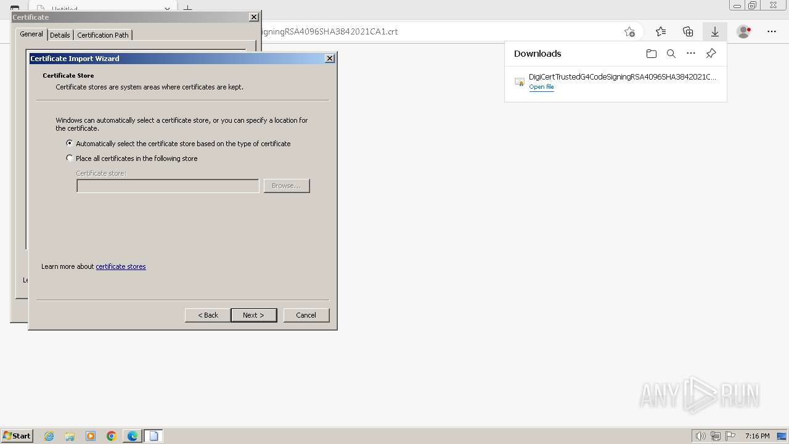Image resolution: width=789 pixels, height=444 pixels.
Task: Select the certificate dialog taskbar button
Action: pyautogui.click(x=153, y=436)
